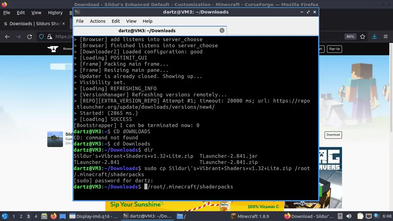Screen dimensions: 393x221
Task: Click the Sip Your Sunshine banner ad
Action: tap(195, 206)
